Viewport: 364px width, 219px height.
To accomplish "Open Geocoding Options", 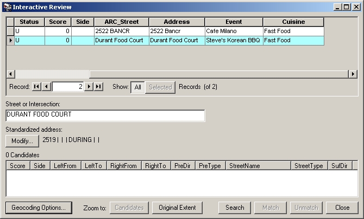I will click(x=39, y=208).
